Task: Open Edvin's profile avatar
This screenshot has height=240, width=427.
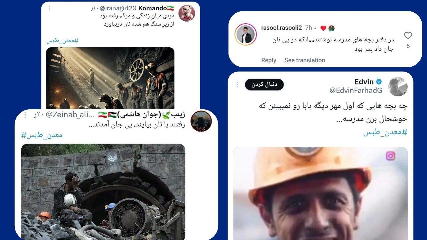Action: point(398,87)
